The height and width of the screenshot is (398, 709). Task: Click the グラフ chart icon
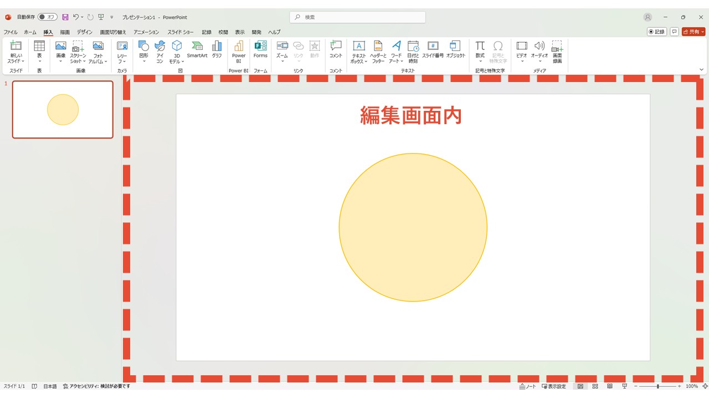coord(217,49)
